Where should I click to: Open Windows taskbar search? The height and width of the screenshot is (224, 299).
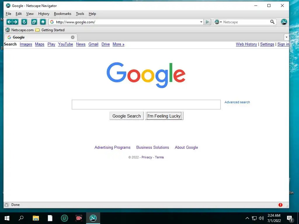point(21,218)
